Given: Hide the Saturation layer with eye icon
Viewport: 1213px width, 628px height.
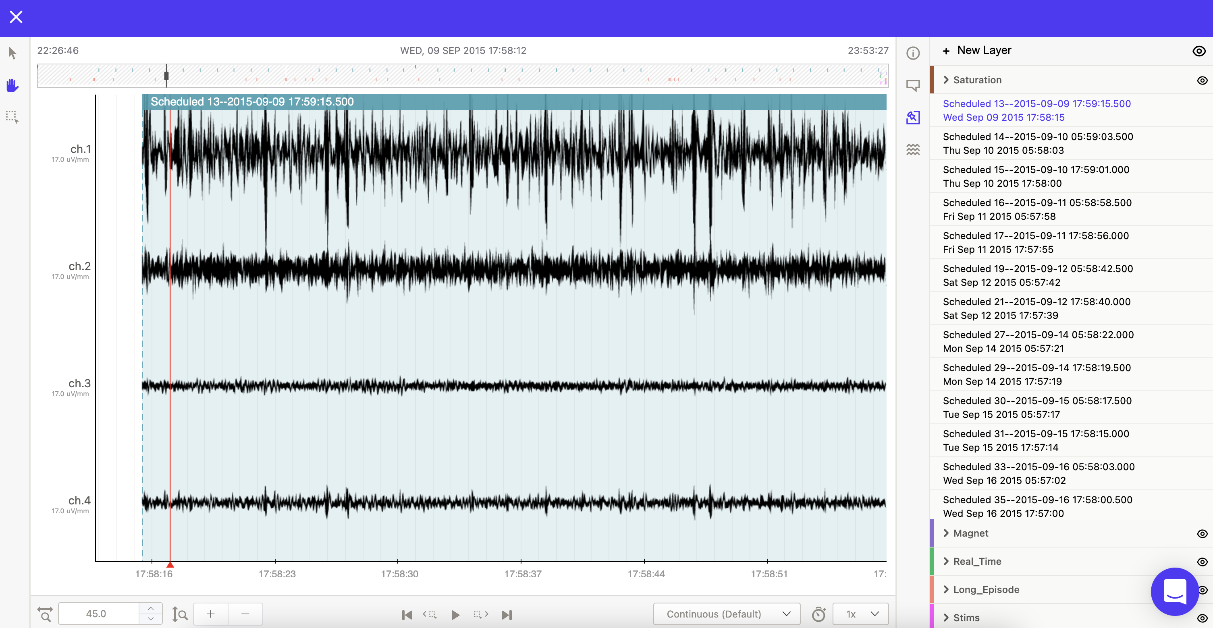Looking at the screenshot, I should (1202, 81).
